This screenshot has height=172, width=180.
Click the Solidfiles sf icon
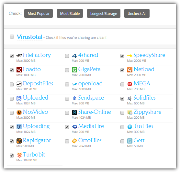(129, 98)
